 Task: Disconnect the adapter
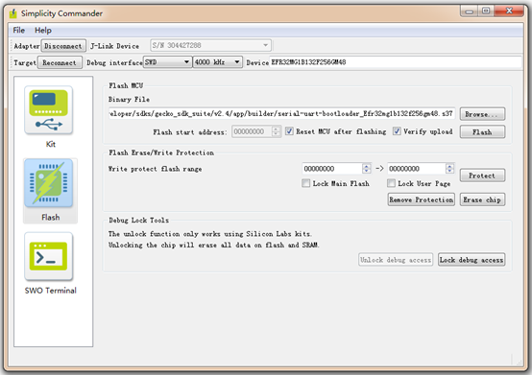(x=63, y=46)
